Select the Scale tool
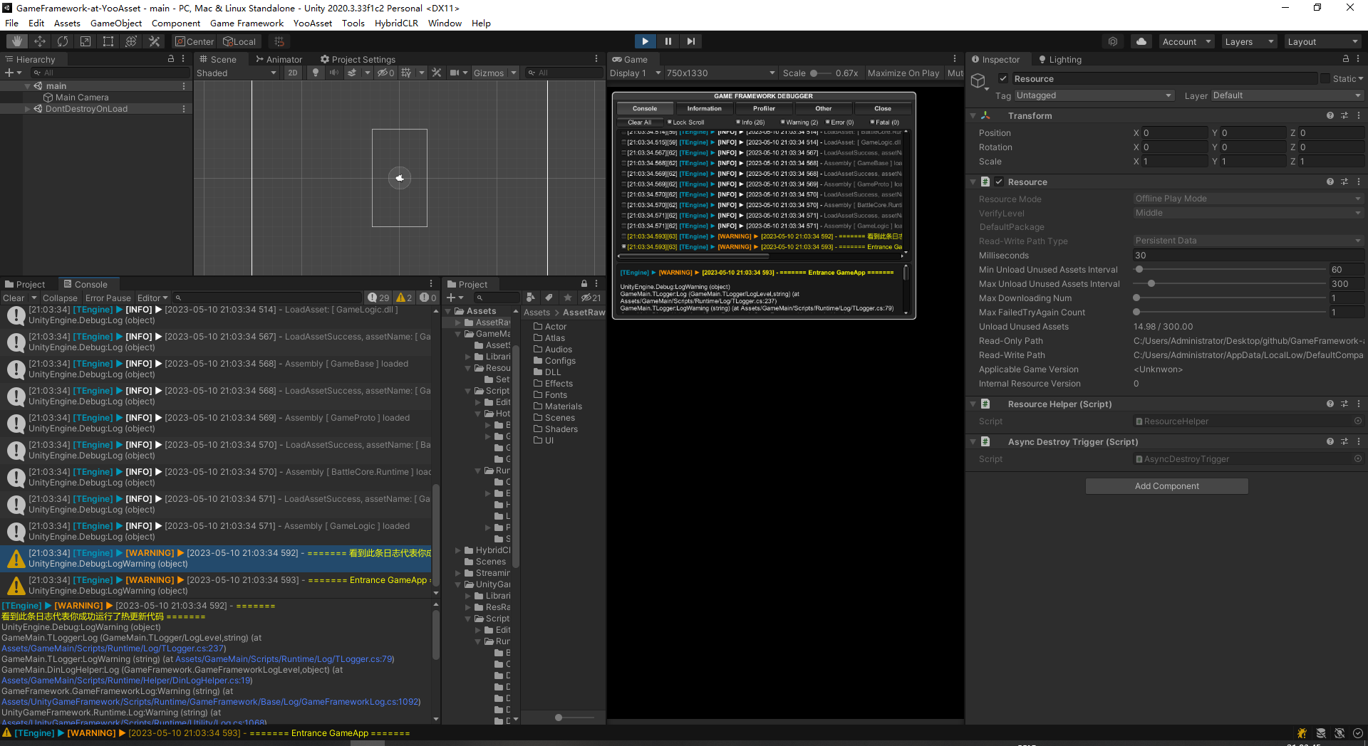This screenshot has width=1368, height=746. tap(85, 41)
